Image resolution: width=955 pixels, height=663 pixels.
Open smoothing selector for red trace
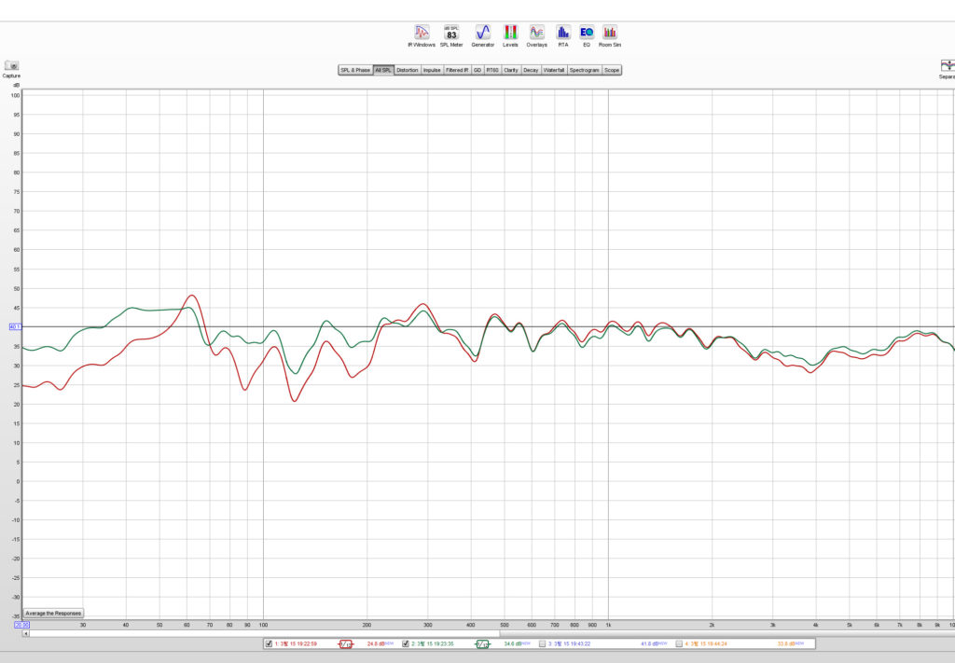(x=345, y=643)
